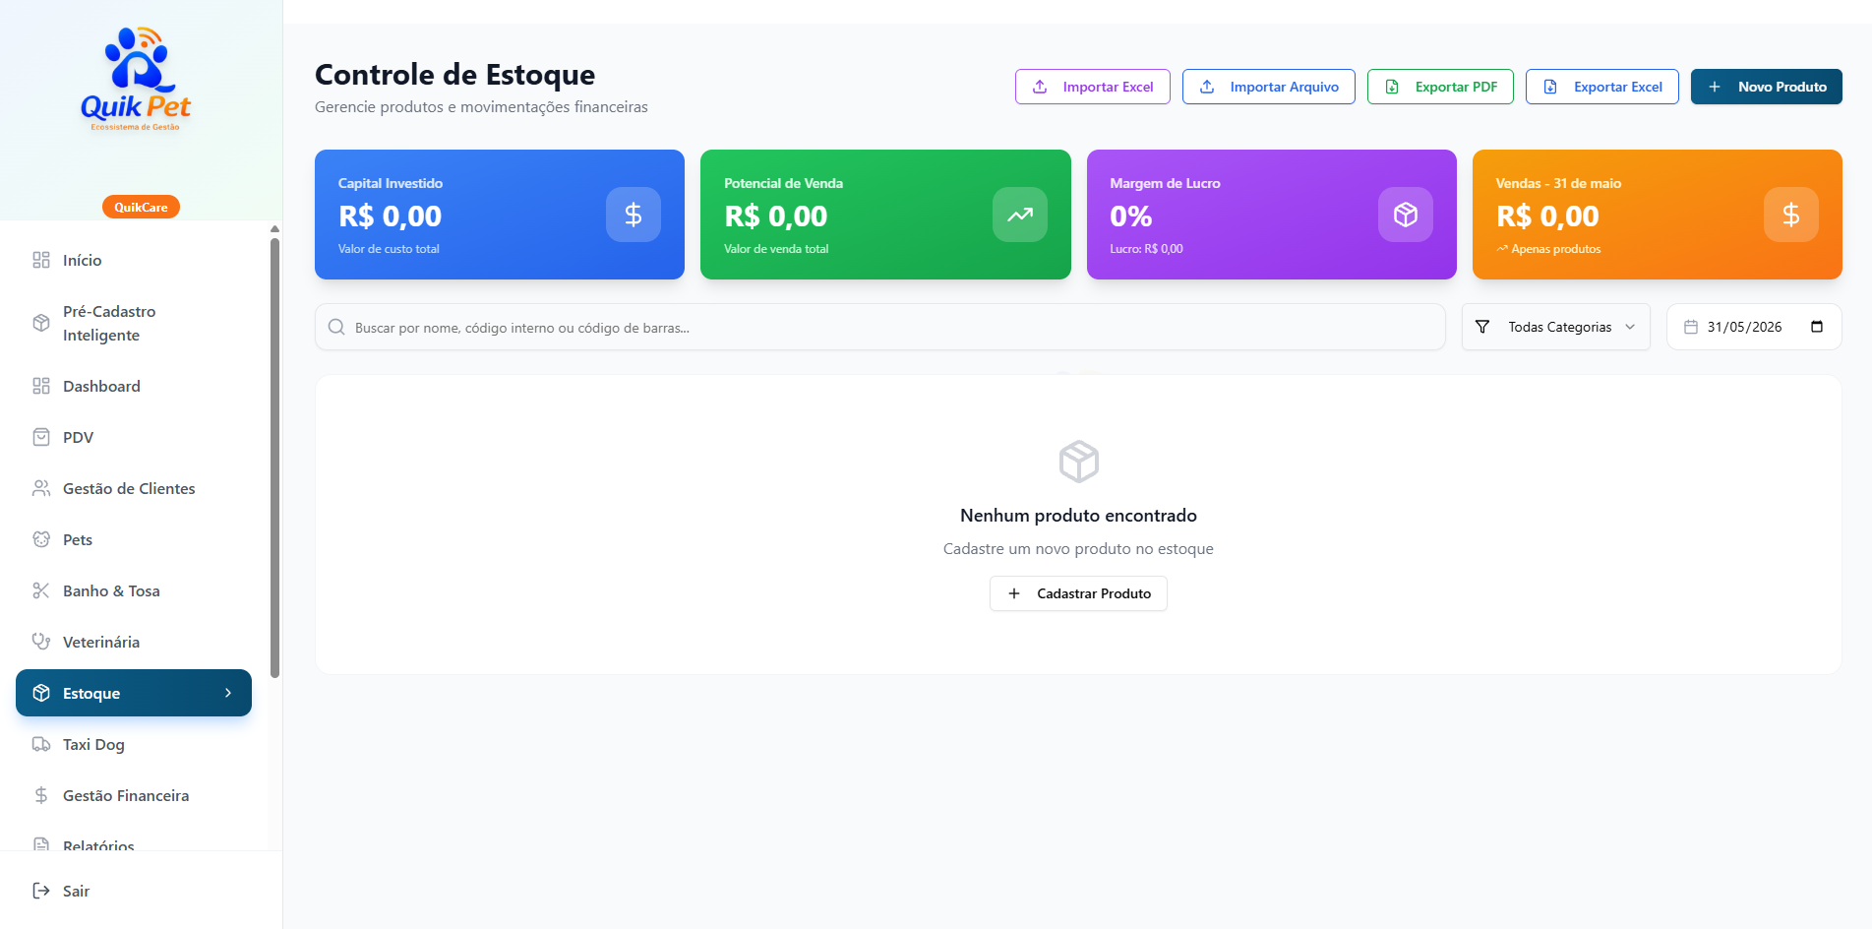Open Veterinária section
1872x929 pixels.
[x=134, y=642]
